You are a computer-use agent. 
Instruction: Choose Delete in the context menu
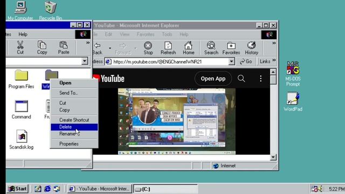pos(74,127)
